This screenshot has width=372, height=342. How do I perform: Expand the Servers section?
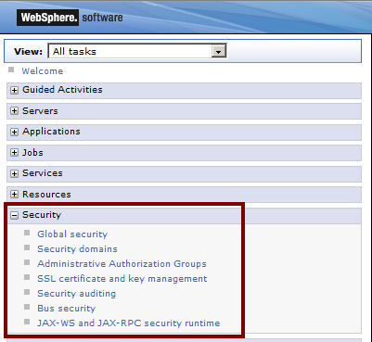point(14,111)
